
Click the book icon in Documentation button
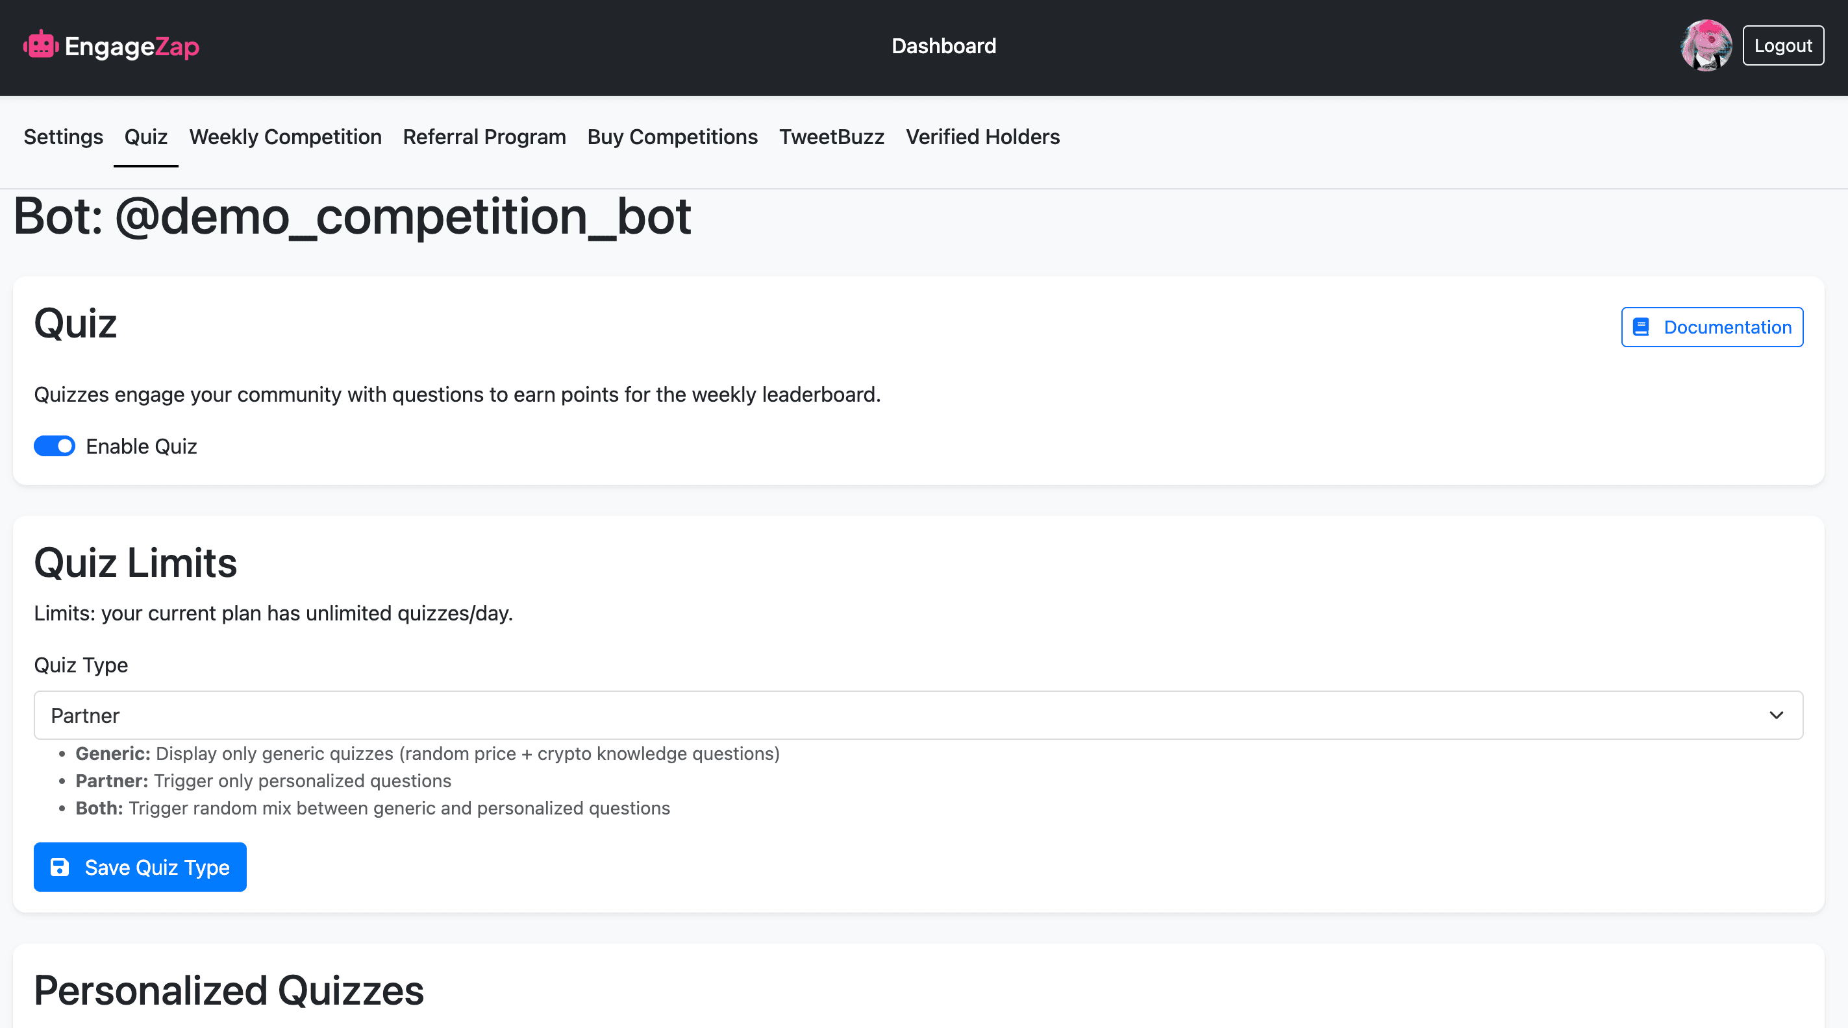point(1641,328)
